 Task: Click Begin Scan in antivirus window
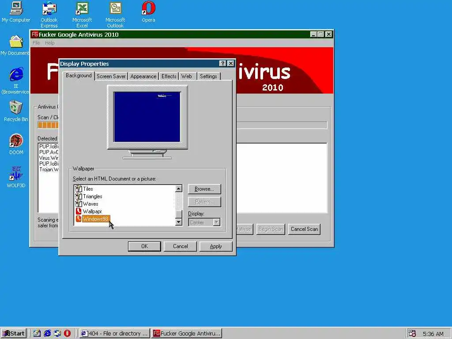click(271, 229)
